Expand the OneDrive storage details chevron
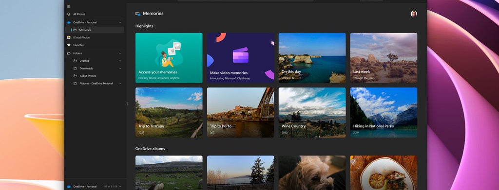499x190 pixels. pyautogui.click(x=120, y=187)
